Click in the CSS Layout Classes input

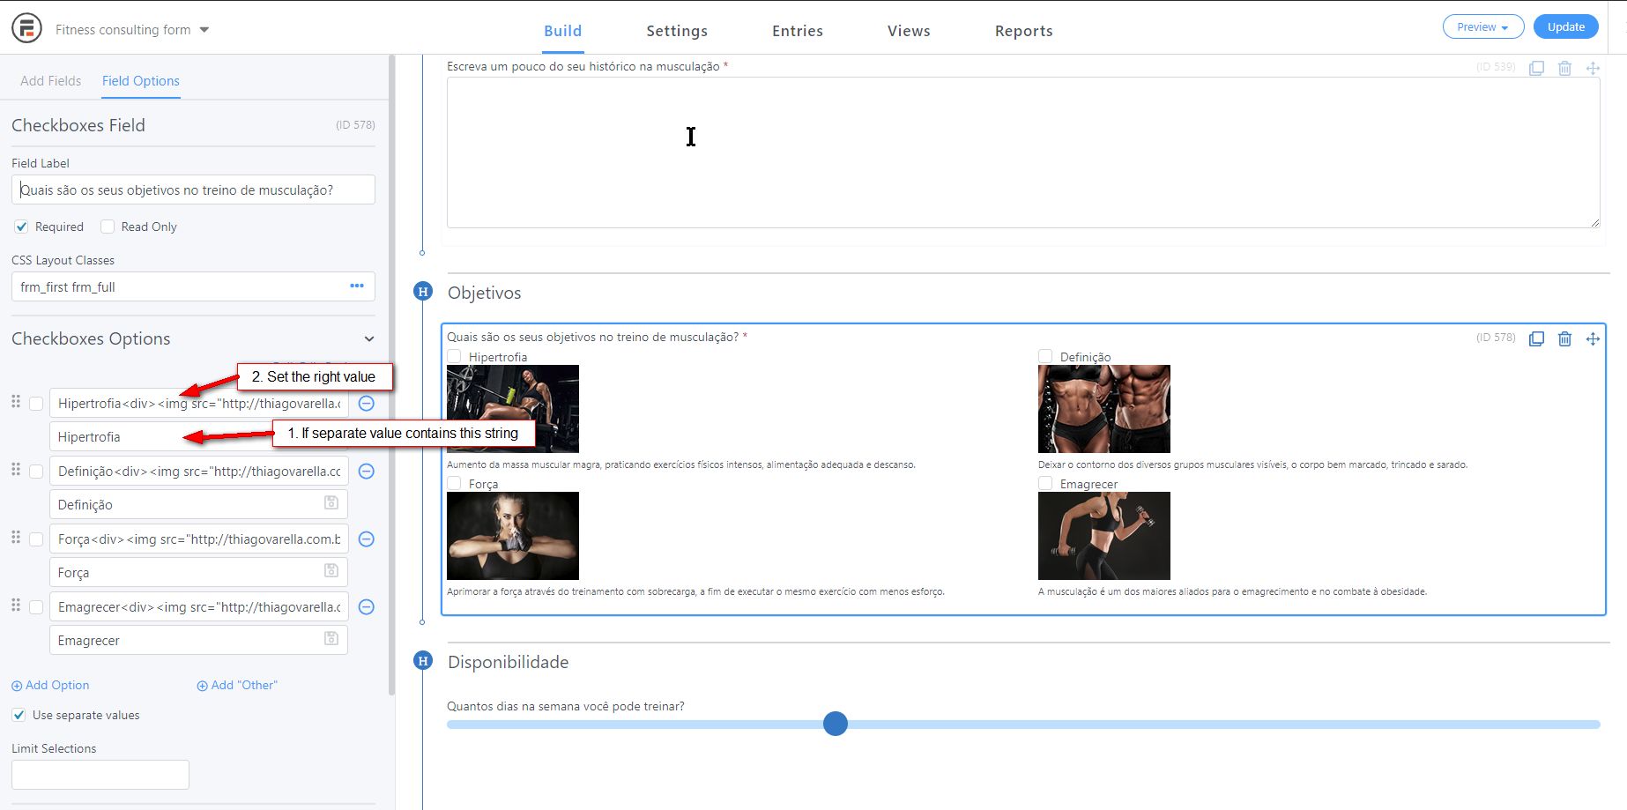point(193,286)
